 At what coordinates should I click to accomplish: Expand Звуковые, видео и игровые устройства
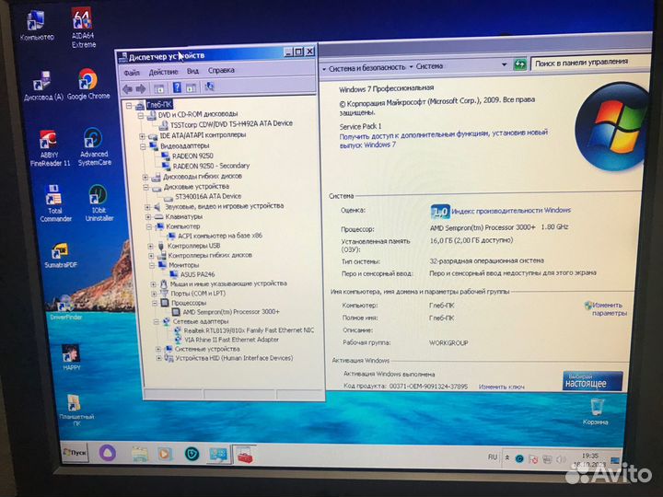point(147,207)
